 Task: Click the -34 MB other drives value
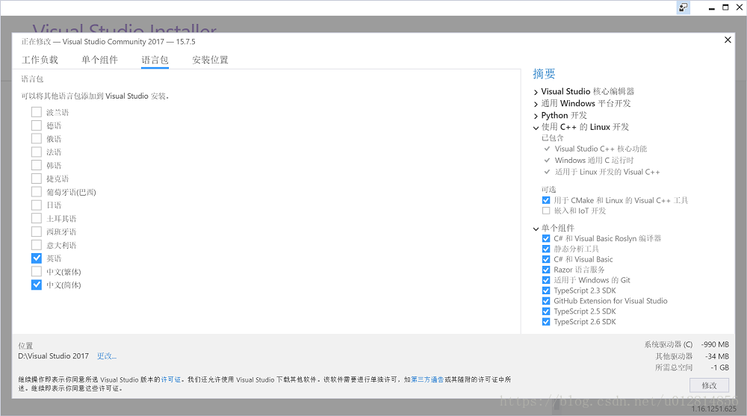click(x=717, y=356)
